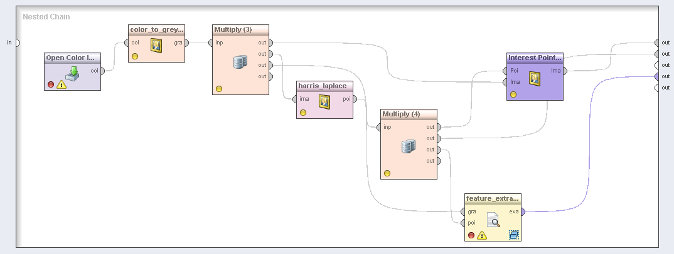The image size is (674, 254).
Task: Toggle yellow status light on harris_laplace
Action: pyautogui.click(x=303, y=113)
